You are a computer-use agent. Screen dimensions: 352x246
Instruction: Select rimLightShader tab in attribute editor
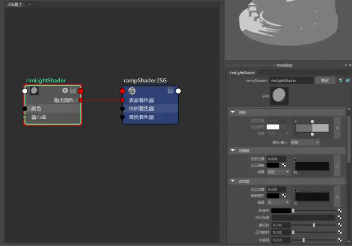pos(242,73)
